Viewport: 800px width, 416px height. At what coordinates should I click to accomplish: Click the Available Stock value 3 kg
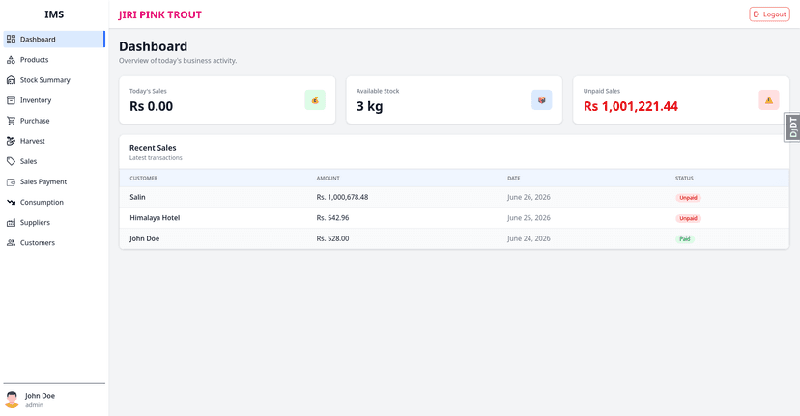click(x=369, y=106)
